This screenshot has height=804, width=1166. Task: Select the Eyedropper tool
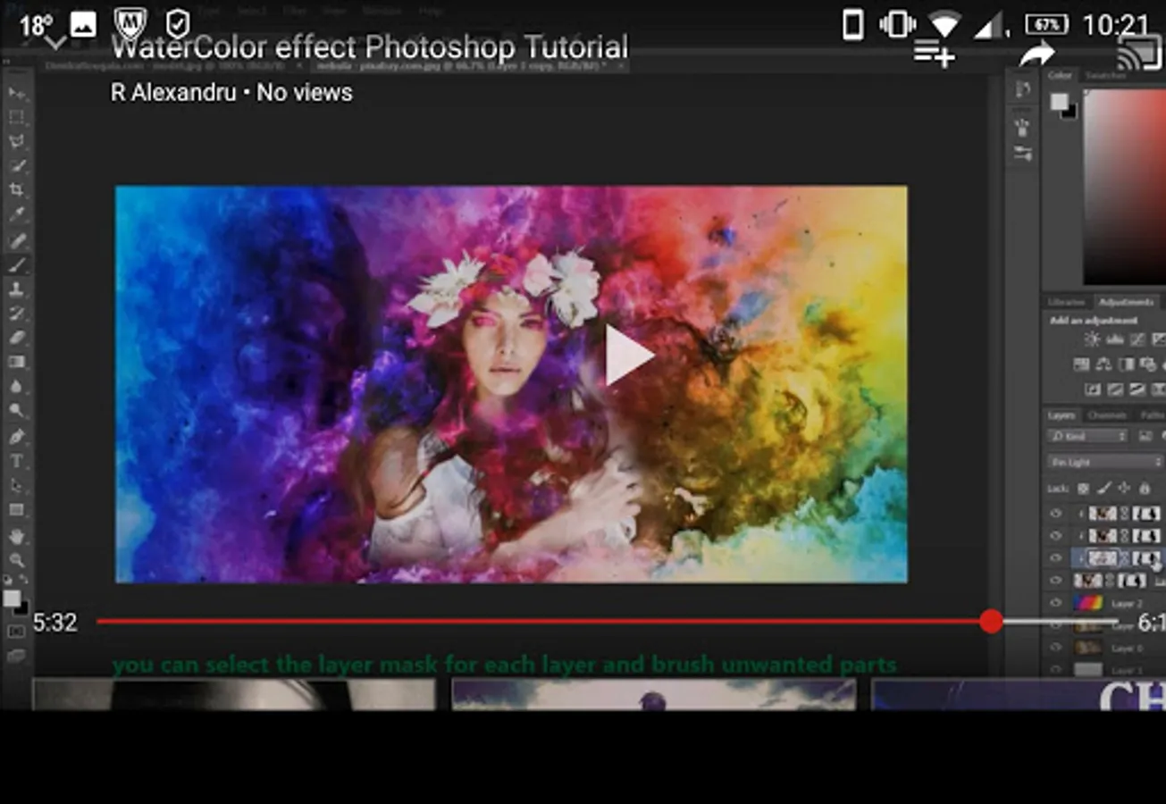click(17, 214)
